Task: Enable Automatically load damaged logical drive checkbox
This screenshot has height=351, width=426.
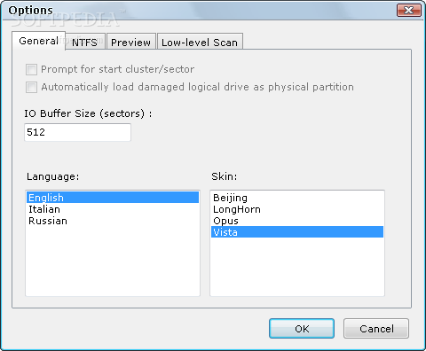Action: point(31,88)
